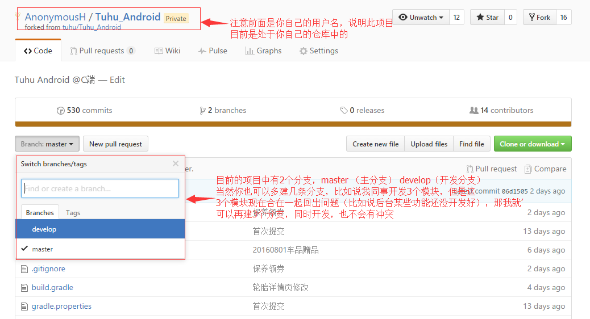Click the branches icon beside 2 branches

[202, 111]
